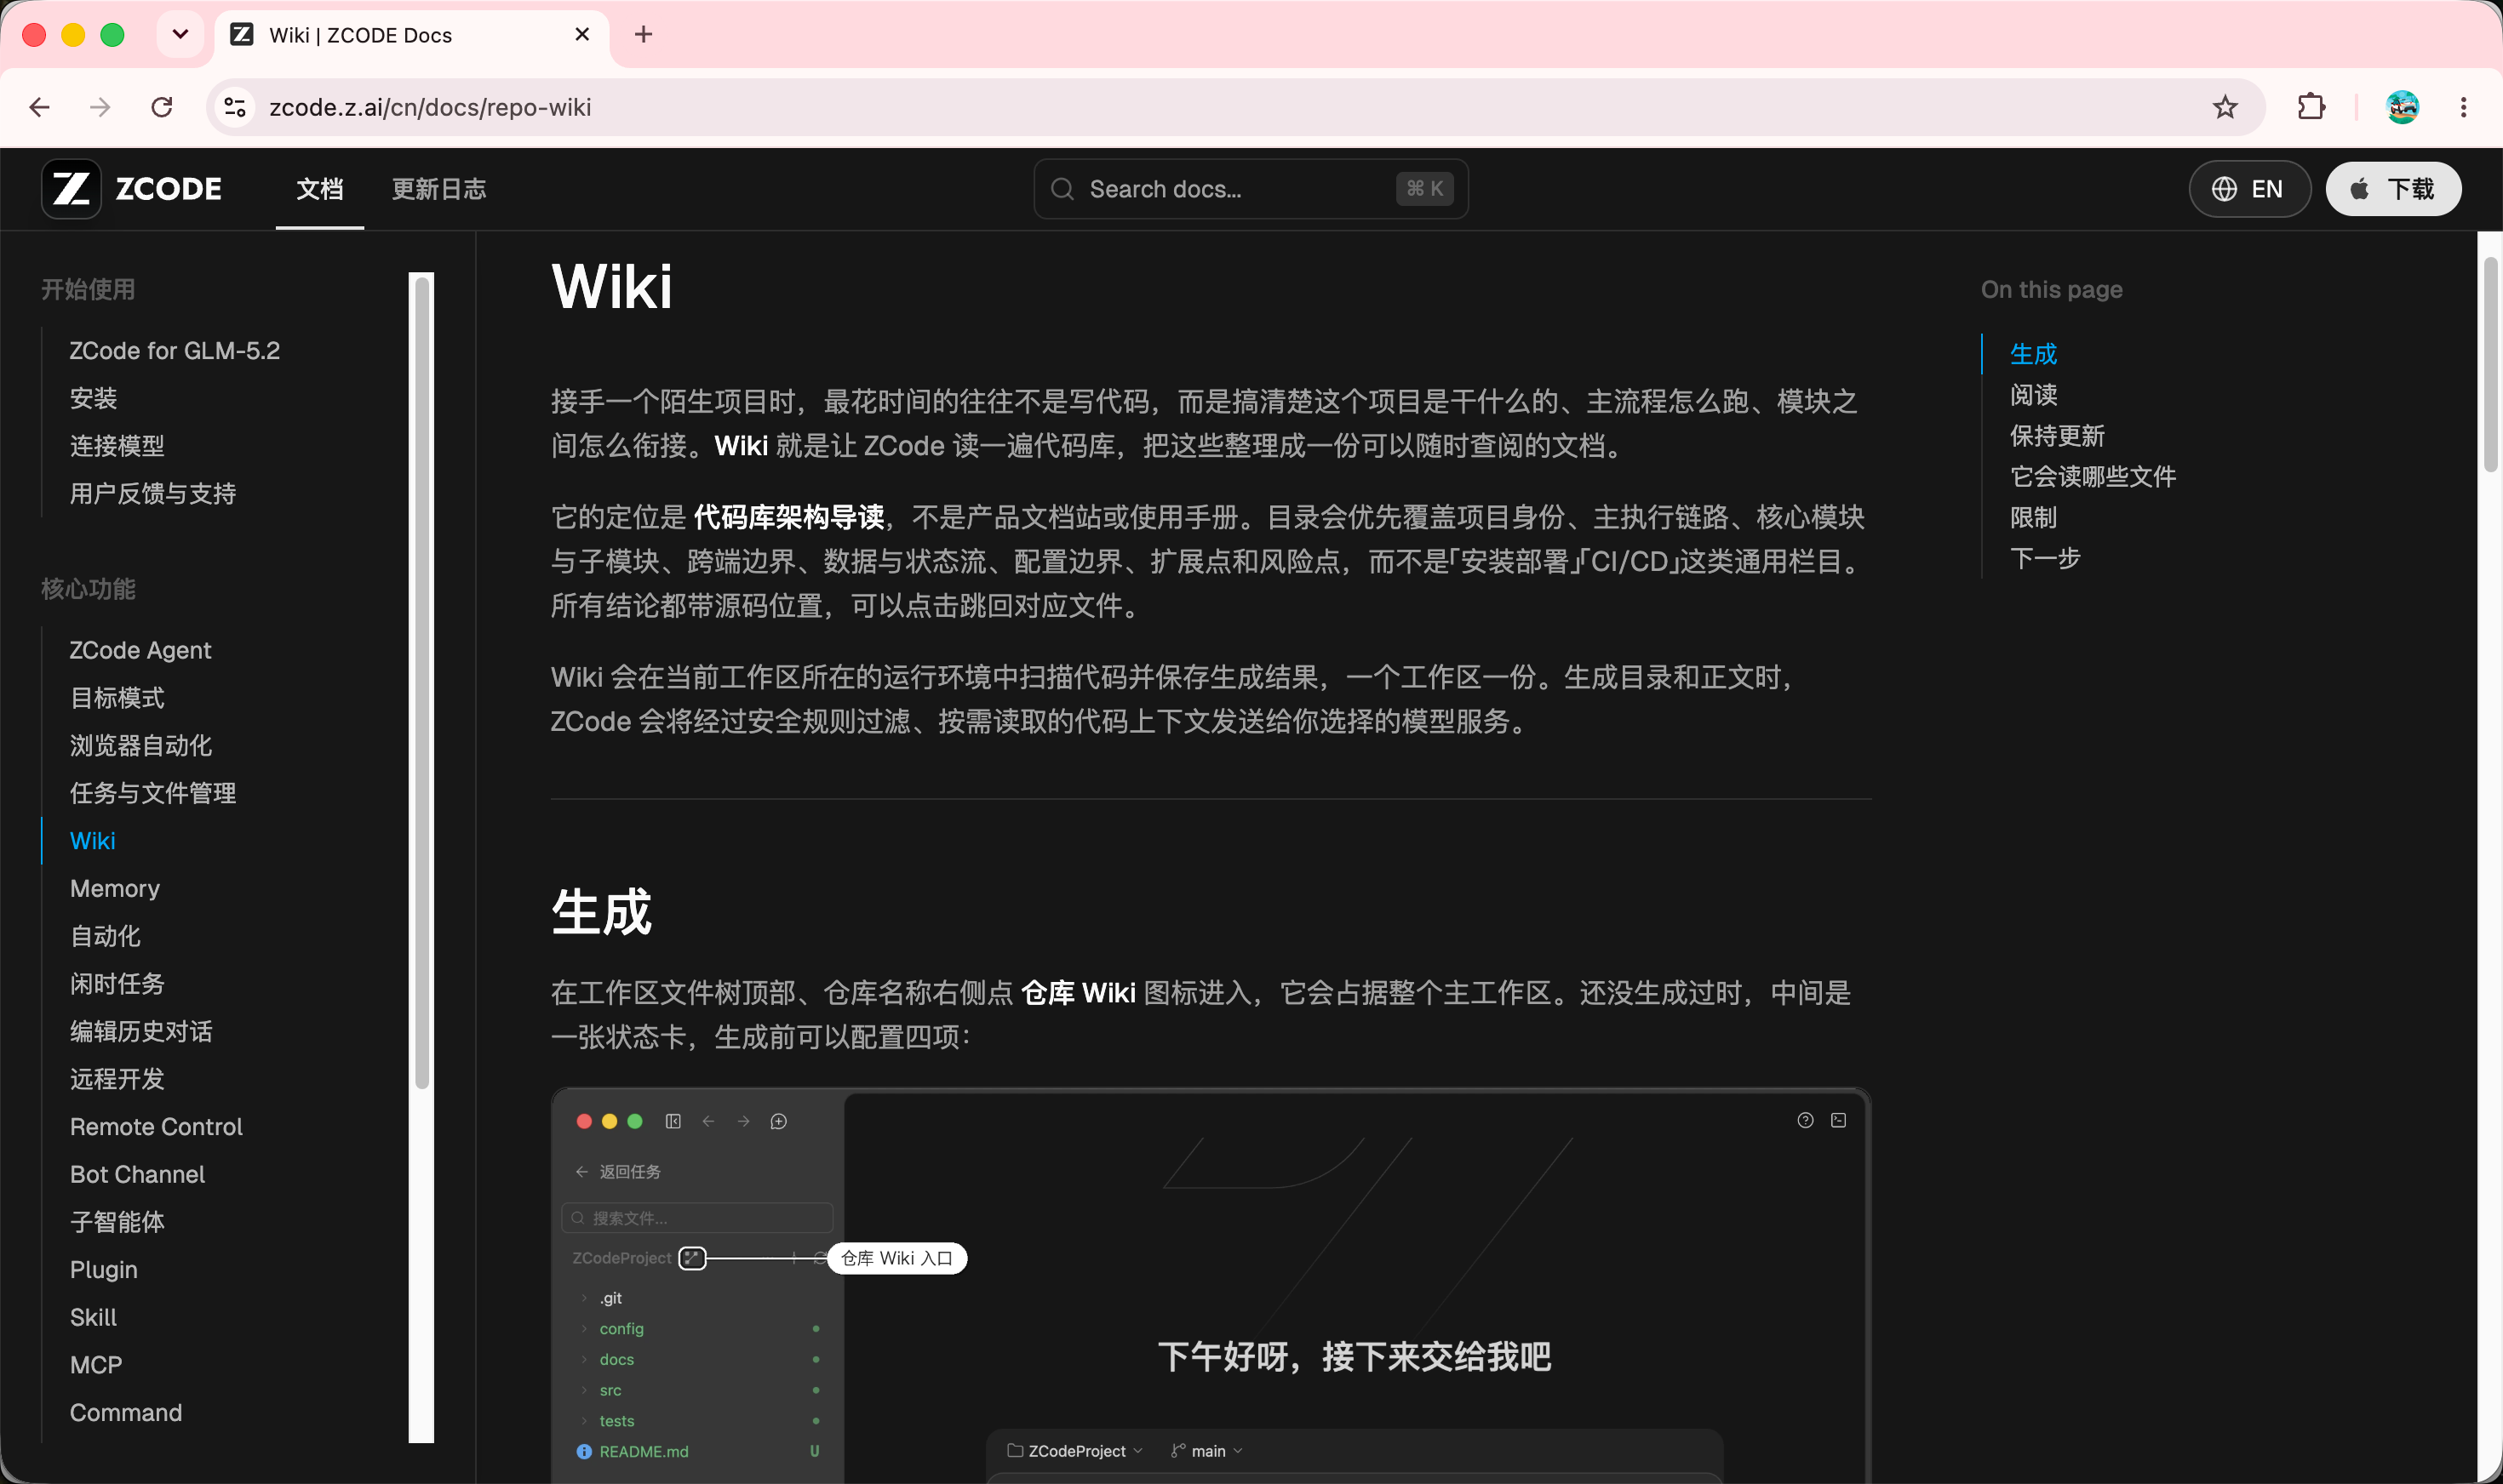
Task: Open the 闲时任务 page
Action: click(117, 984)
